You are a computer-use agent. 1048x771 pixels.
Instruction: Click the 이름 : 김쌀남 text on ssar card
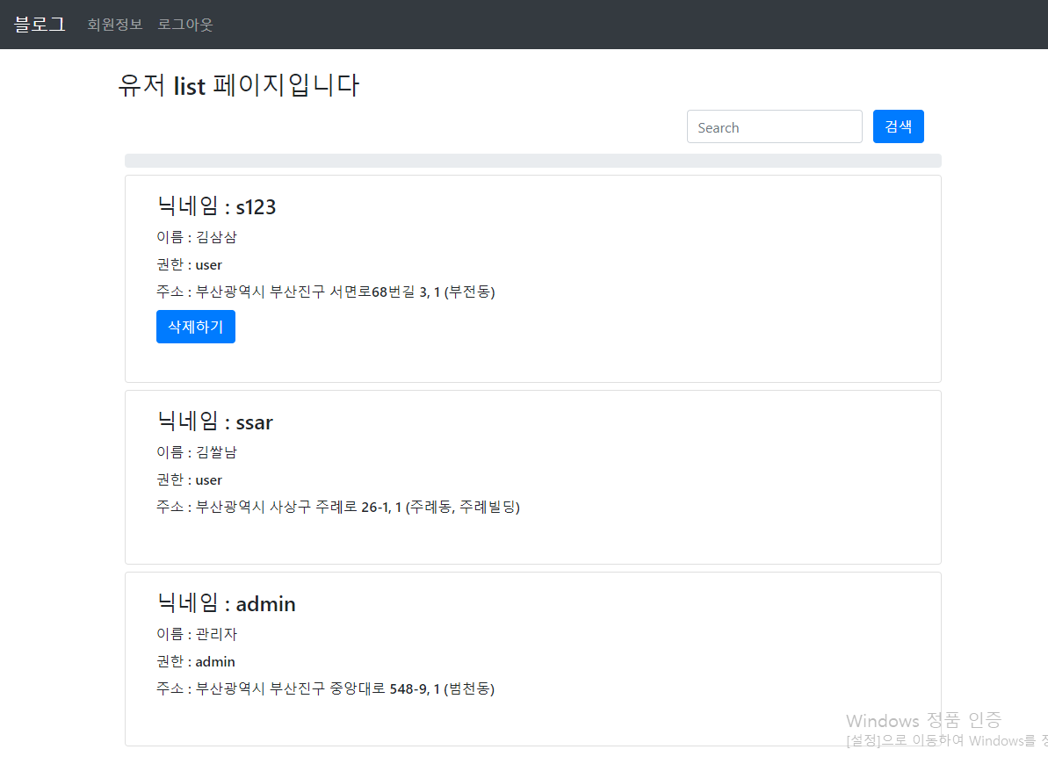[197, 452]
